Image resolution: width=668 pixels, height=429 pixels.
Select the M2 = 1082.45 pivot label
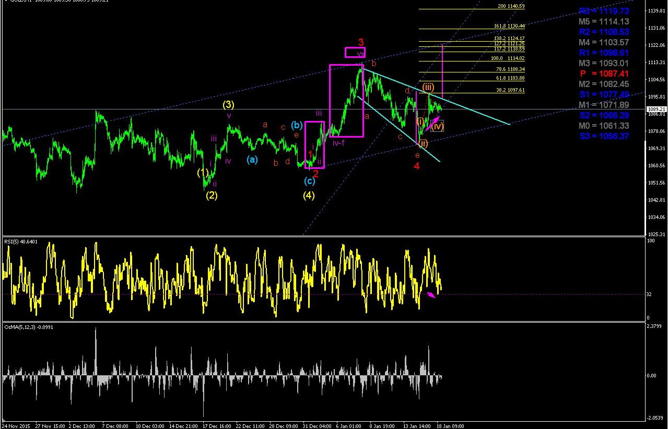coord(604,84)
